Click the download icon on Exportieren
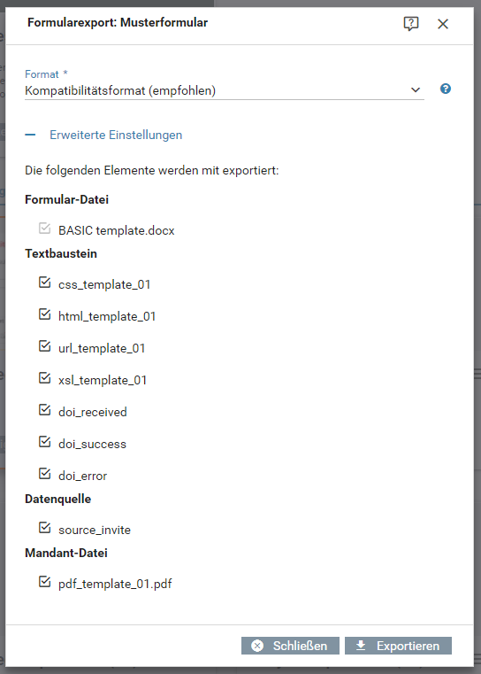 [361, 645]
